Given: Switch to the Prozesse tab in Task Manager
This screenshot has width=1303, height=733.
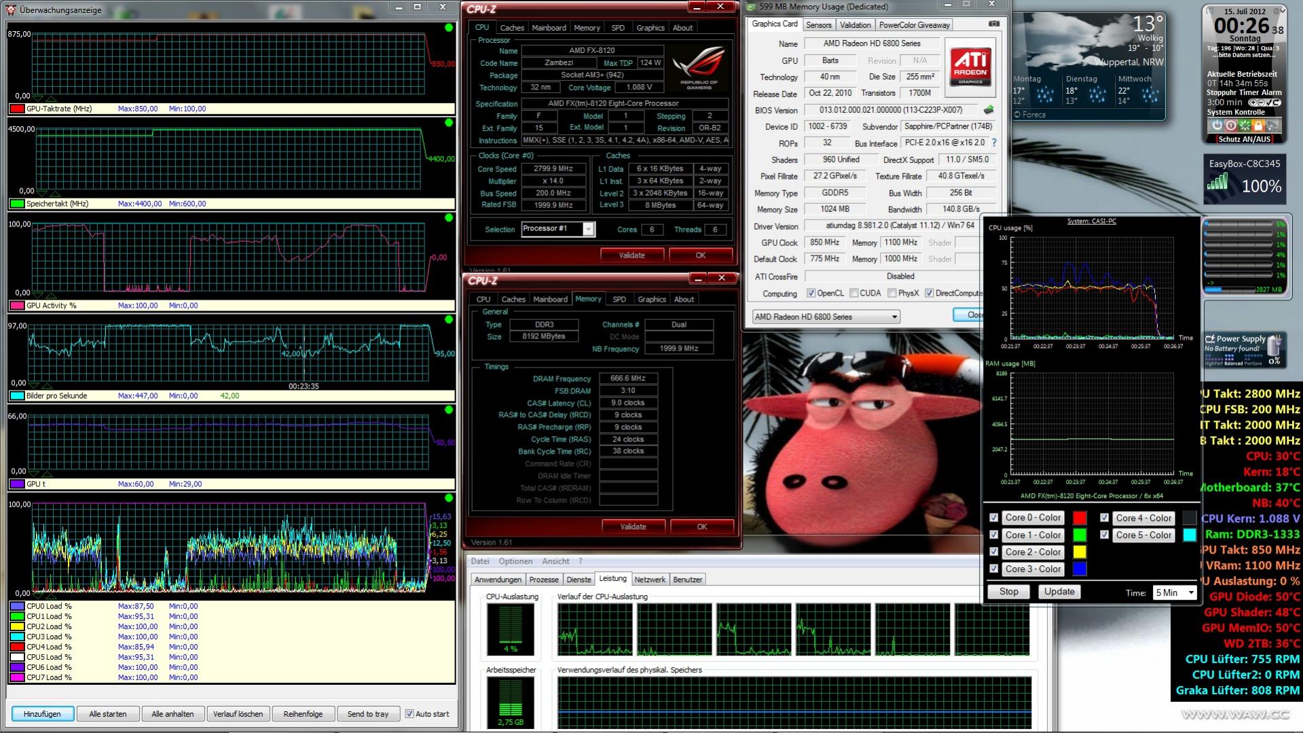Looking at the screenshot, I should (544, 579).
